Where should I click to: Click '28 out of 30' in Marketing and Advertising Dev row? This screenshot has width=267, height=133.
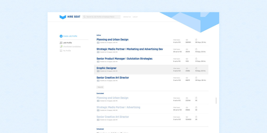pos(177,52)
